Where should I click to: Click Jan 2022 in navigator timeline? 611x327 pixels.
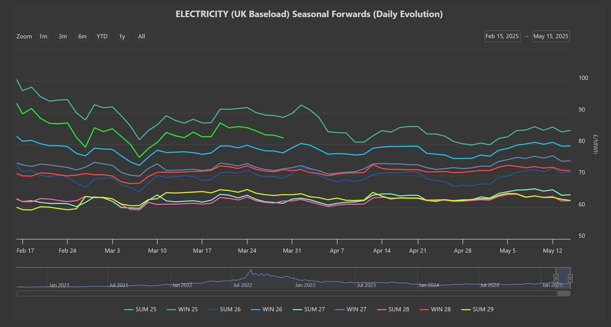pyautogui.click(x=182, y=285)
